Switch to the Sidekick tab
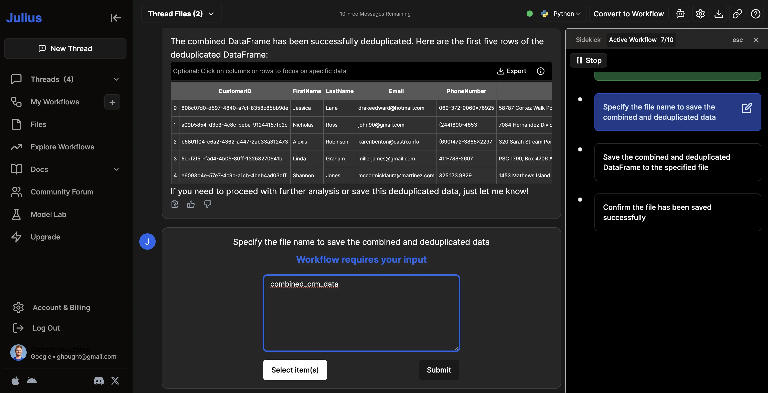768x393 pixels. (x=588, y=40)
